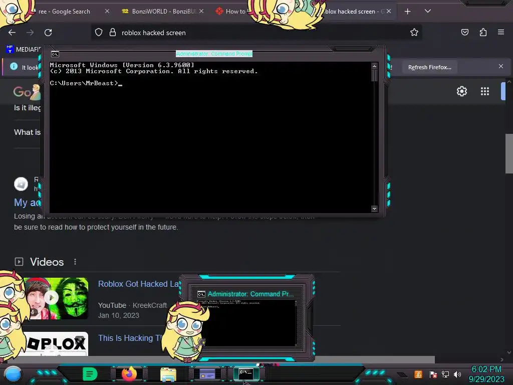Screen dimensions: 513x385
Task: Select the Command Prompt taskbar button
Action: pyautogui.click(x=246, y=374)
